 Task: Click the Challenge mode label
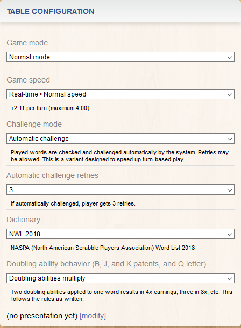coord(34,124)
